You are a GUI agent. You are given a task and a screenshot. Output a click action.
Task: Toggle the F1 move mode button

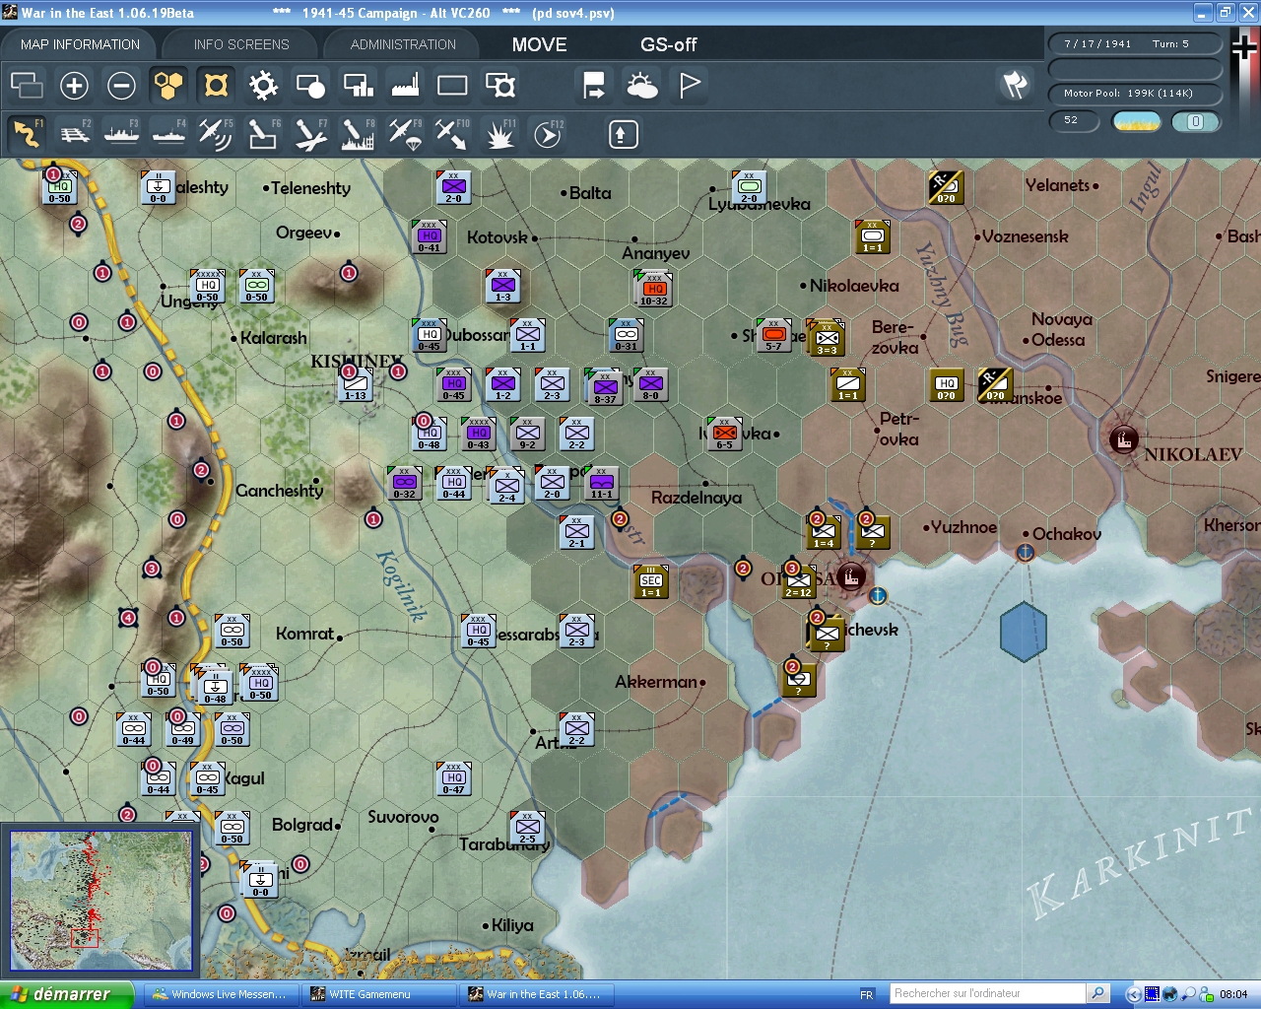click(x=27, y=134)
